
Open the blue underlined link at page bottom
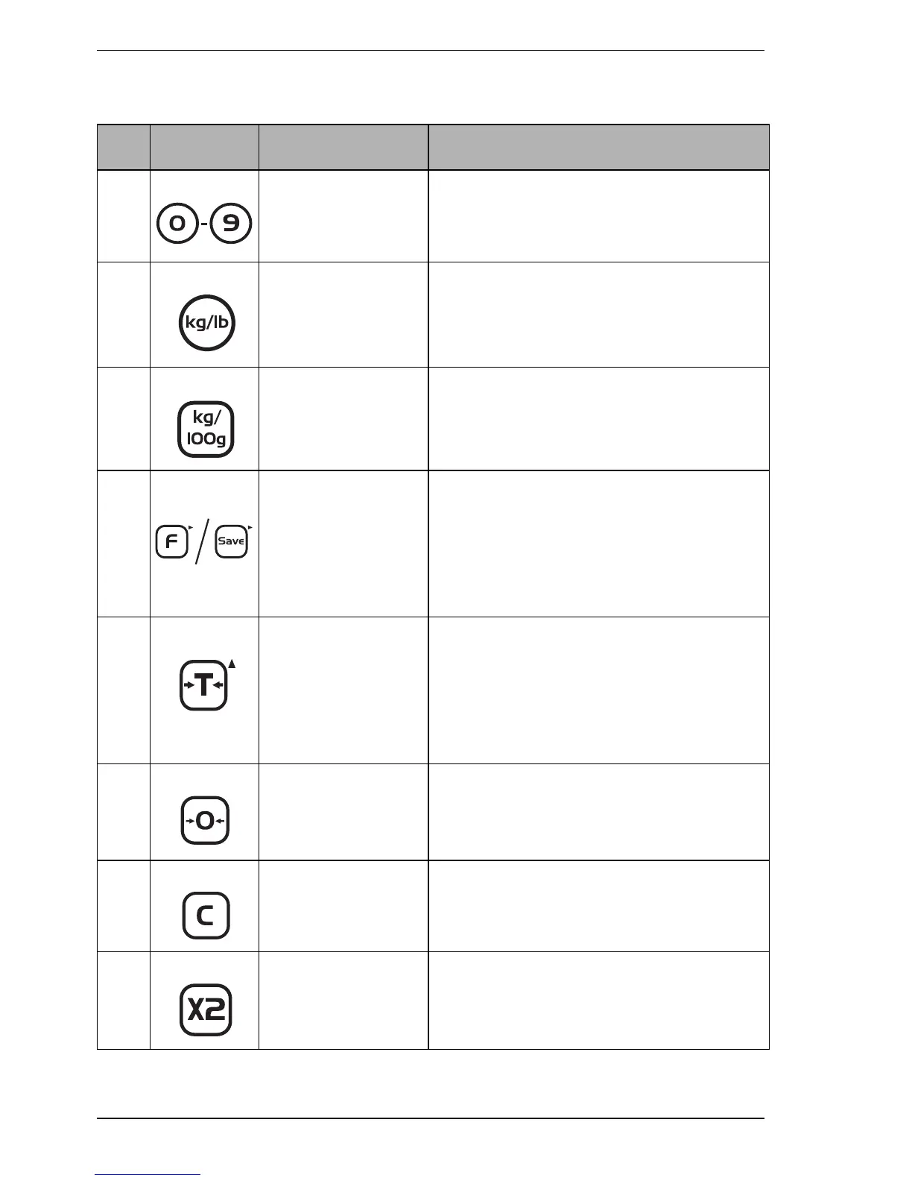pos(148,1175)
